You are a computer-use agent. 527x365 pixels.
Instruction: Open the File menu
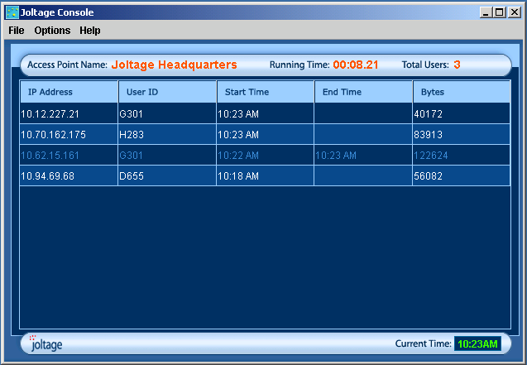(x=17, y=31)
